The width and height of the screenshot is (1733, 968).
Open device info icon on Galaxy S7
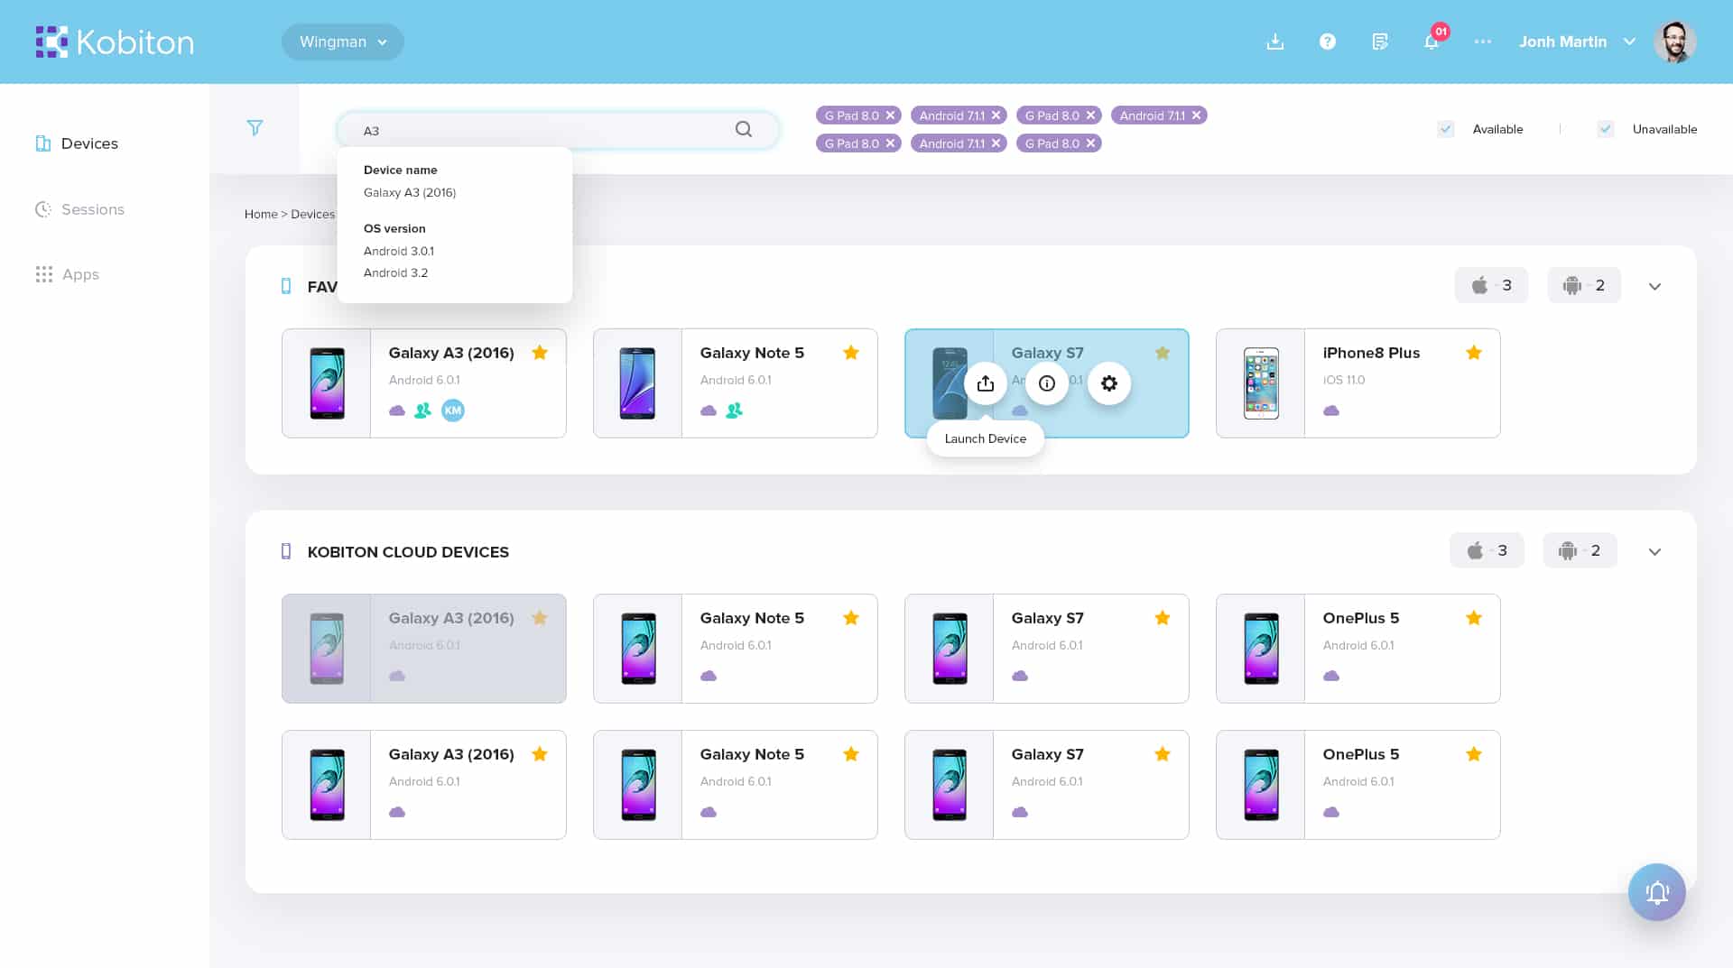click(1047, 383)
